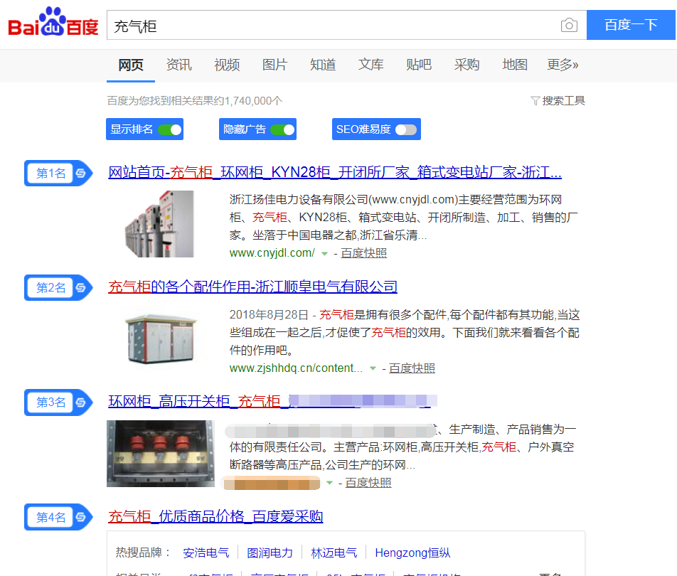Toggle the 显示排名 switch
This screenshot has height=576, width=677.
(170, 129)
